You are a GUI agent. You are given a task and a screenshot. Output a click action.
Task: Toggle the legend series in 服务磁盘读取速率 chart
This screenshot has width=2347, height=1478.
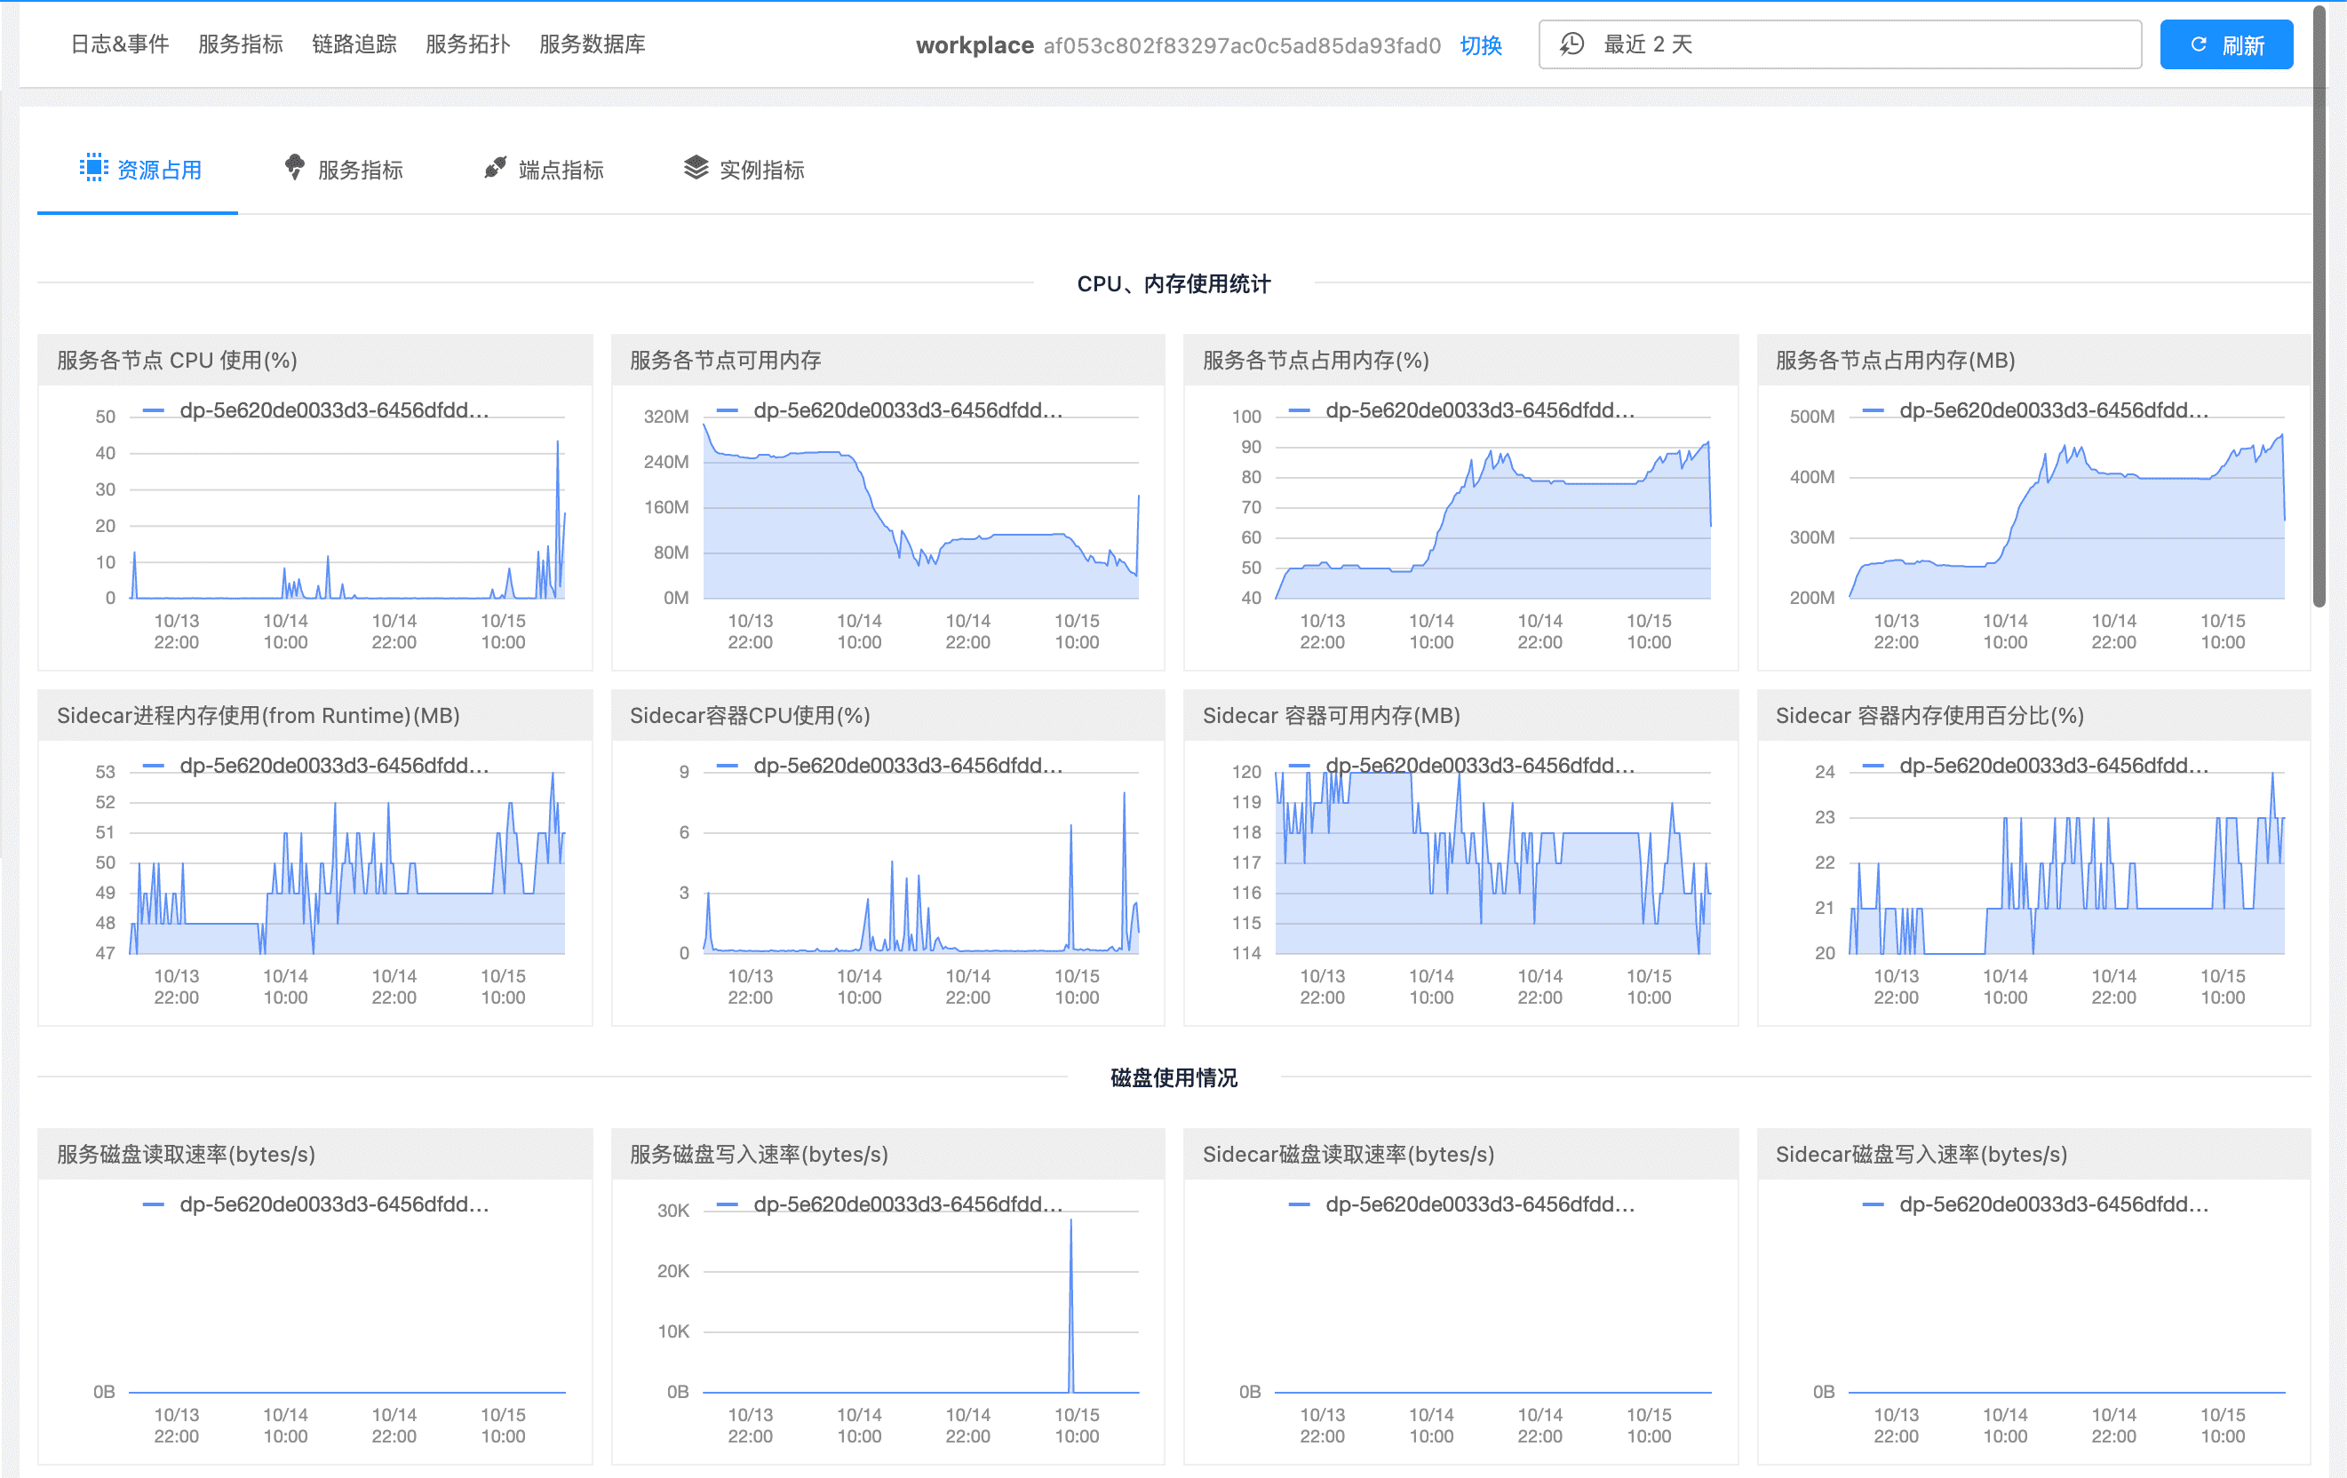tap(315, 1204)
